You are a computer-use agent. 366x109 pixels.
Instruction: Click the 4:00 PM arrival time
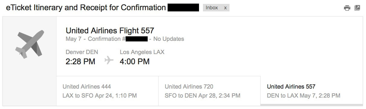[135, 62]
